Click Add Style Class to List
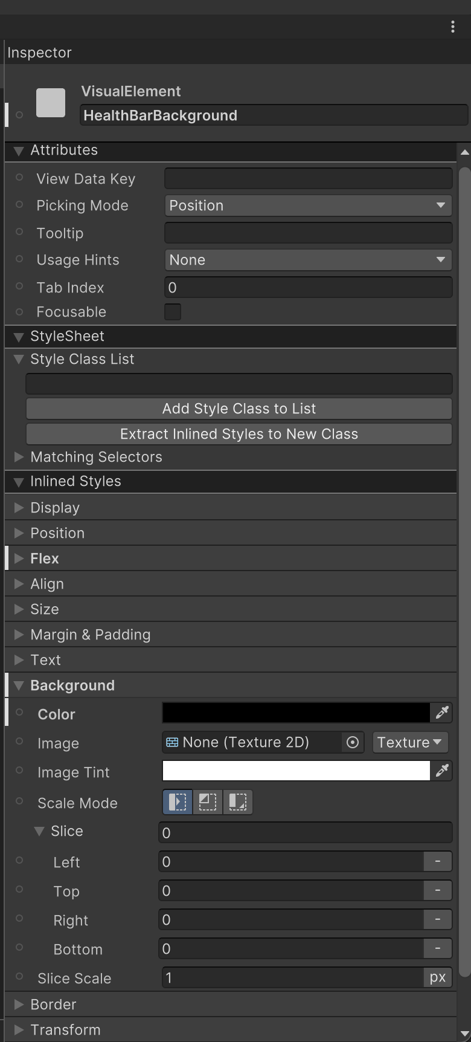 pyautogui.click(x=239, y=409)
